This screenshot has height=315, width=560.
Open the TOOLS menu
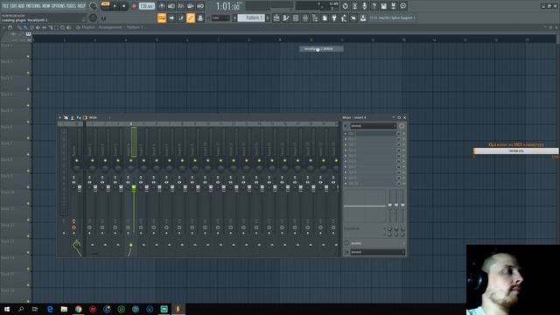(x=71, y=6)
